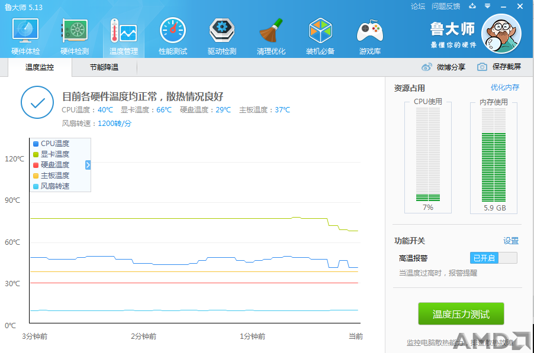Open the 问题反馈 feedback link
Image resolution: width=534 pixels, height=353 pixels.
click(446, 6)
